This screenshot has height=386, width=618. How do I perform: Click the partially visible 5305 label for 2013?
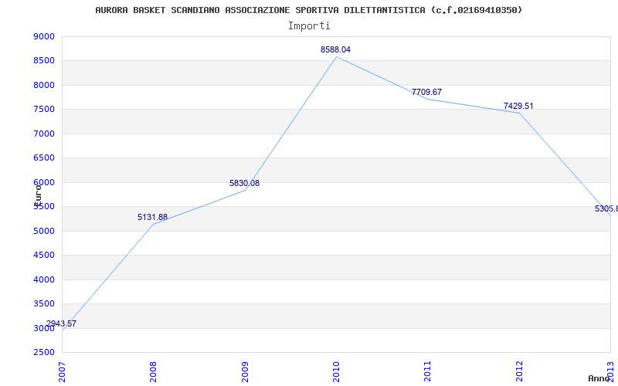pos(606,208)
